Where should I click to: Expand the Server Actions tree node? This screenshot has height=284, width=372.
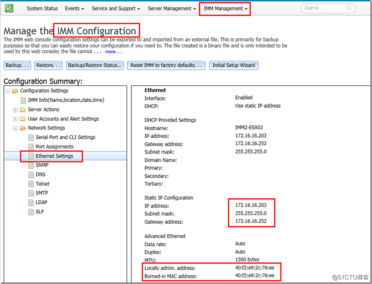[x=15, y=110]
